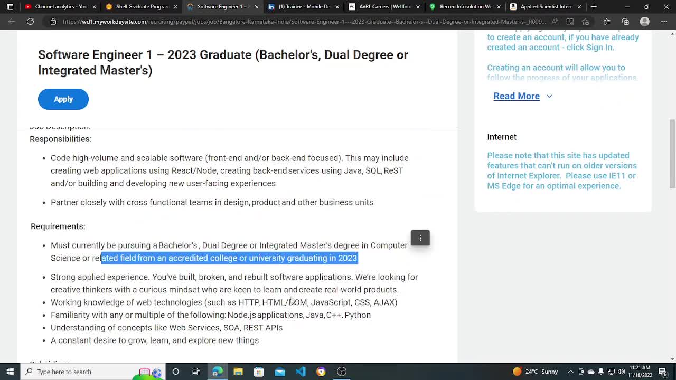This screenshot has height=380, width=676.
Task: Open immersive reader icon
Action: 570,22
